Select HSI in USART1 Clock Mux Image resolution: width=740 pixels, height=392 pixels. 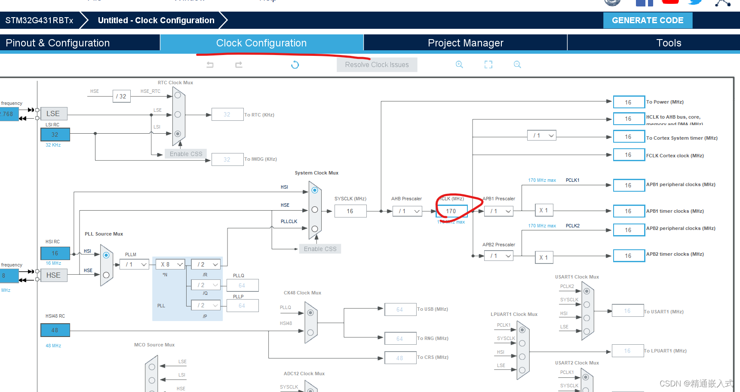(586, 318)
